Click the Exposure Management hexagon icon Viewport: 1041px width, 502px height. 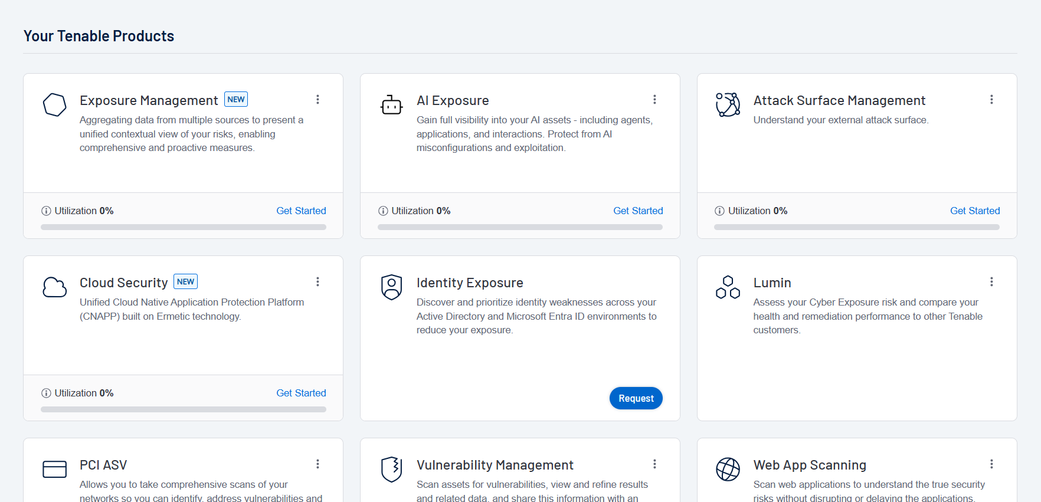(55, 105)
